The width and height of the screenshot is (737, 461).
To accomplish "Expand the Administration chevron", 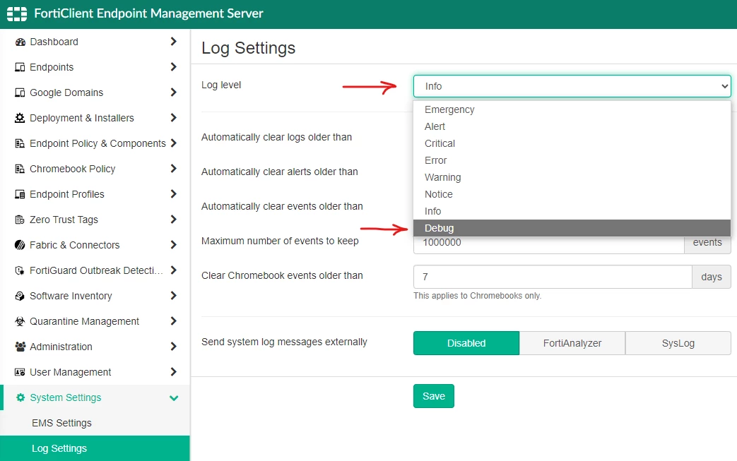I will pos(173,347).
